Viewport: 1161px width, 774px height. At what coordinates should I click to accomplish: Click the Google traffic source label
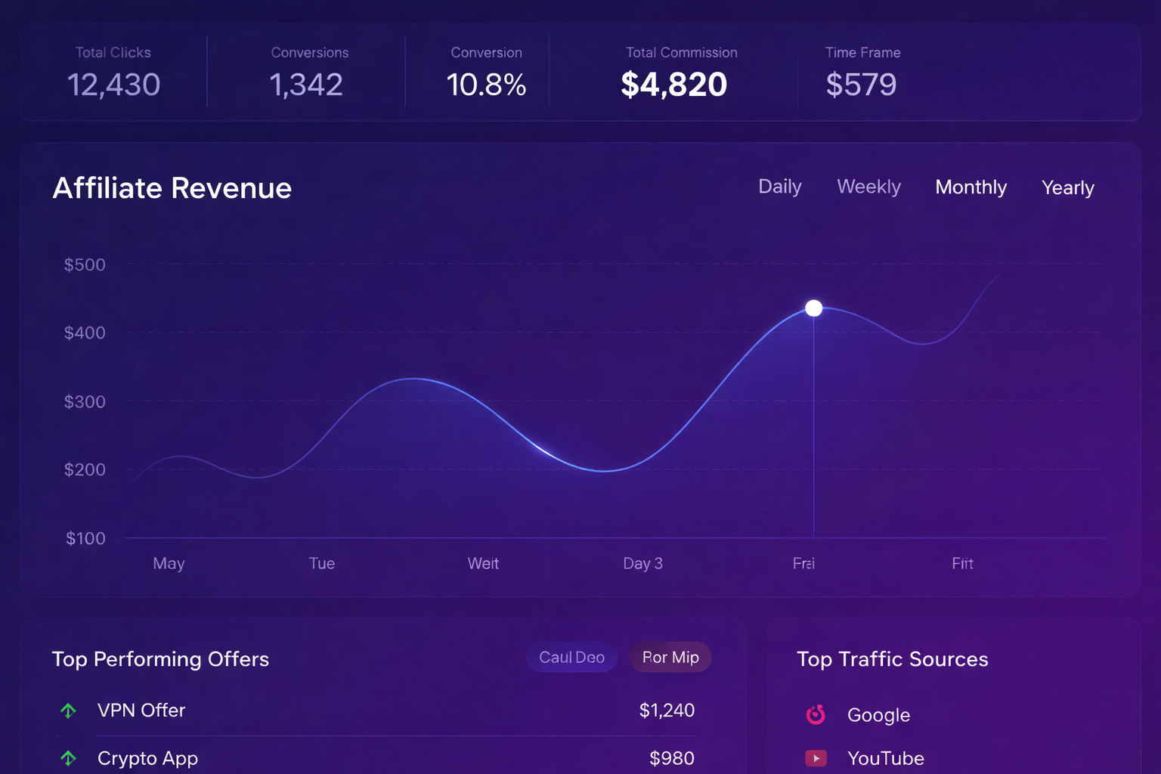878,715
